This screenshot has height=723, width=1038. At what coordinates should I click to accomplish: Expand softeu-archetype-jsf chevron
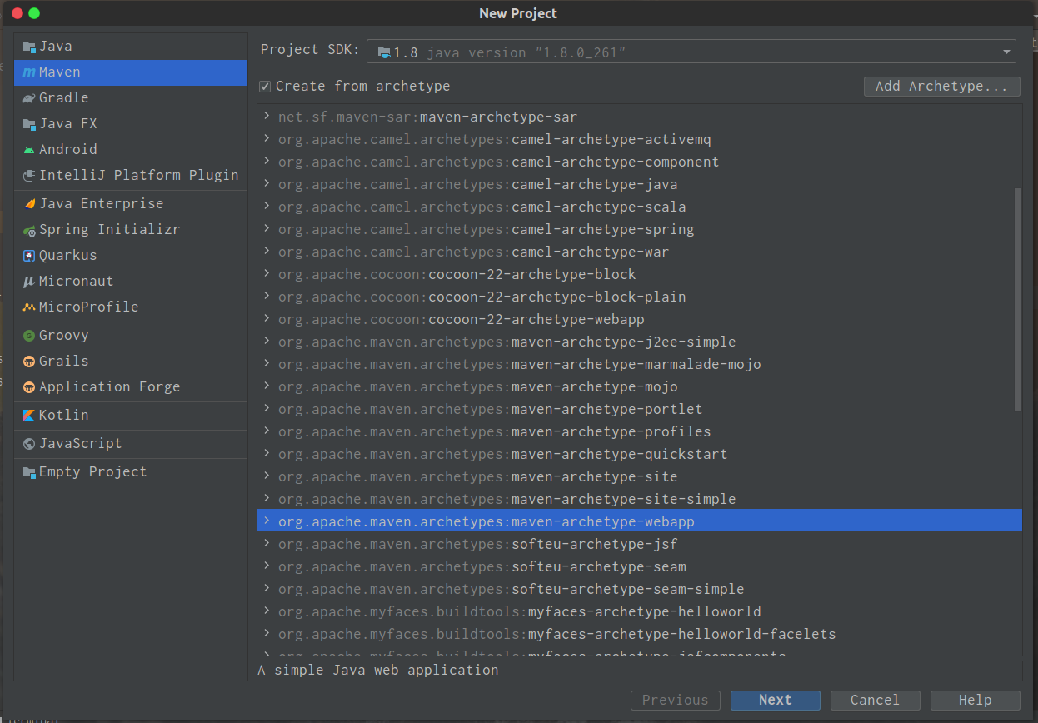point(267,544)
